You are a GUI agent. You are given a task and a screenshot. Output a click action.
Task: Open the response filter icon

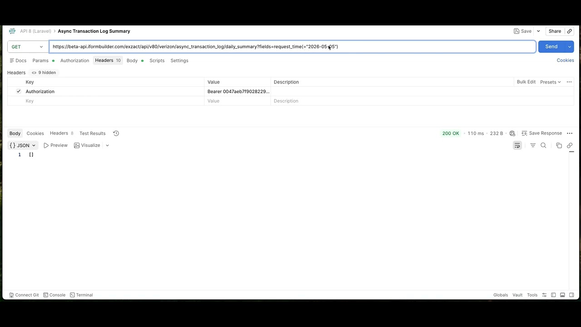(x=533, y=145)
